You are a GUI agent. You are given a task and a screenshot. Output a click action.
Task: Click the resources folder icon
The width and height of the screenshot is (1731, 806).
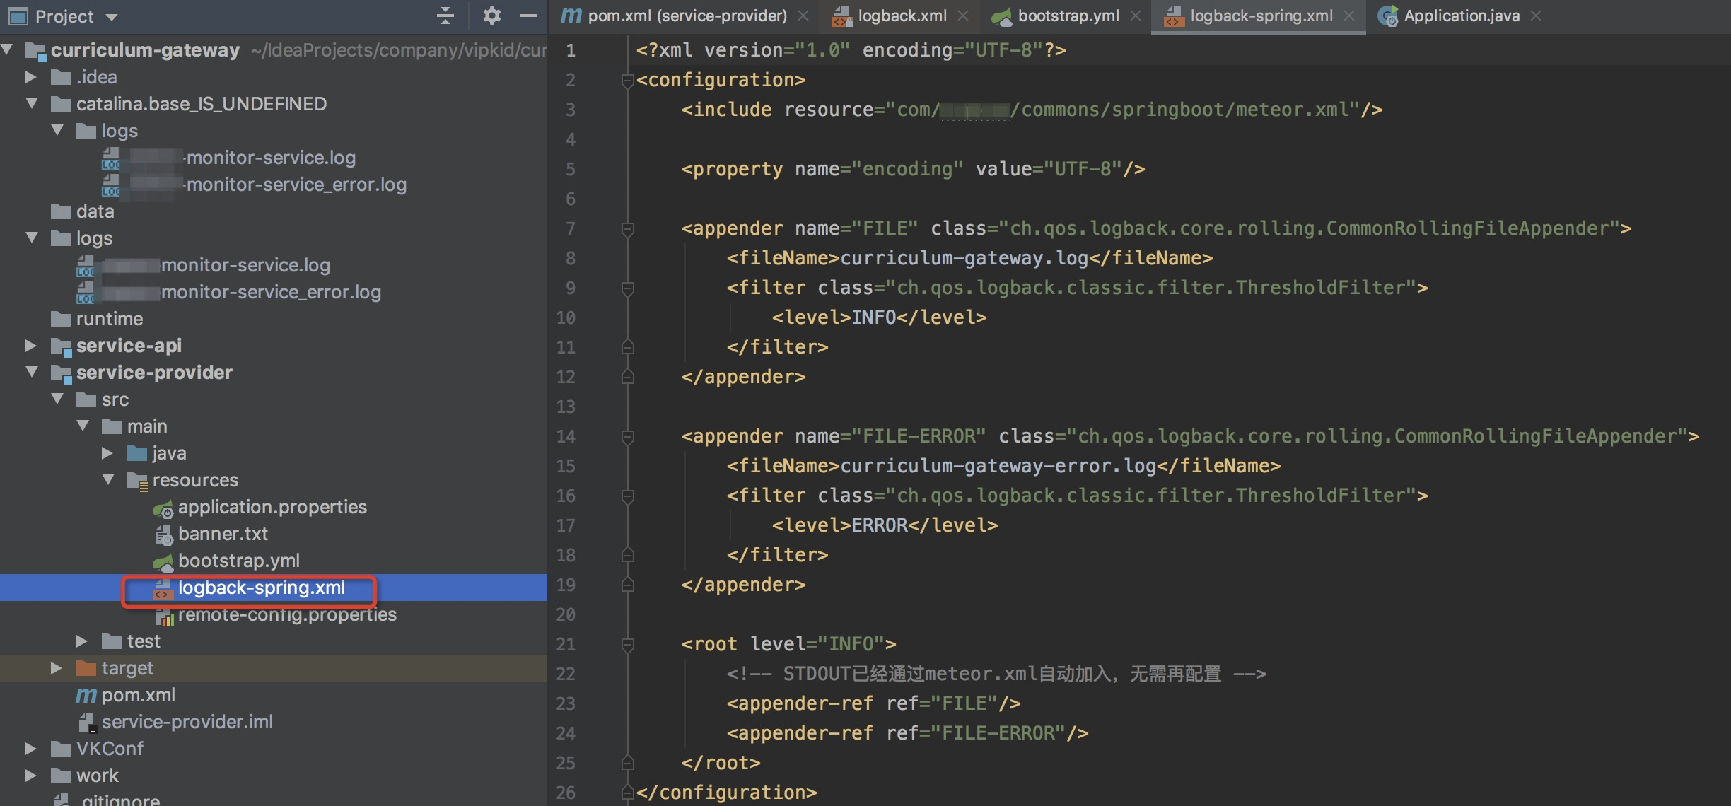137,481
